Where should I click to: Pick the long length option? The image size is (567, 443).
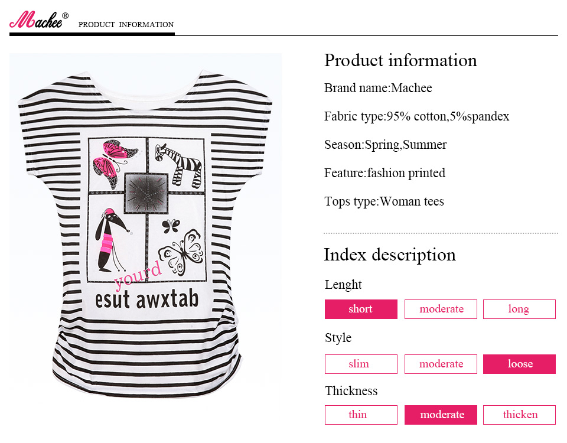tap(519, 309)
